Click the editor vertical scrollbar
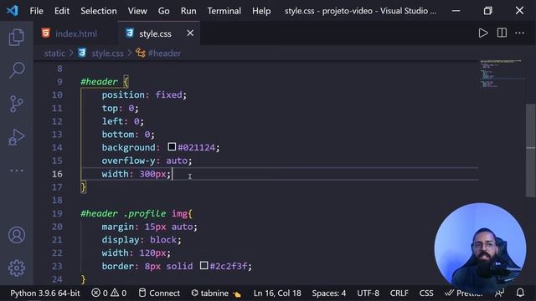Screen dimensions: 536x301 [530, 150]
